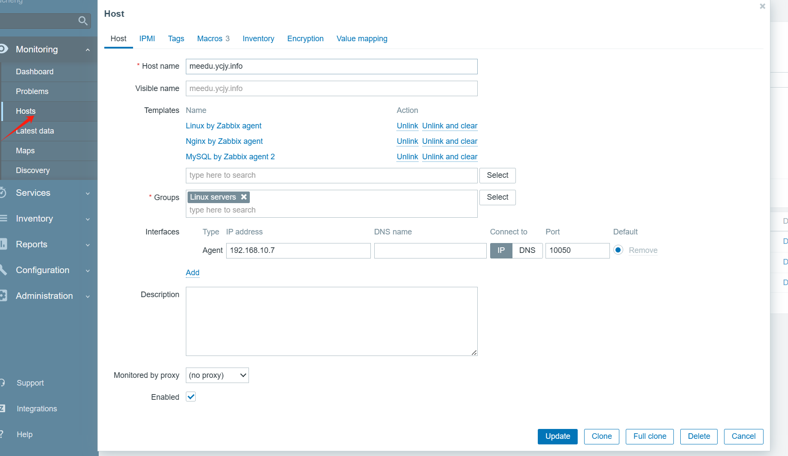Click the Inventory list icon
The height and width of the screenshot is (456, 788).
3,219
